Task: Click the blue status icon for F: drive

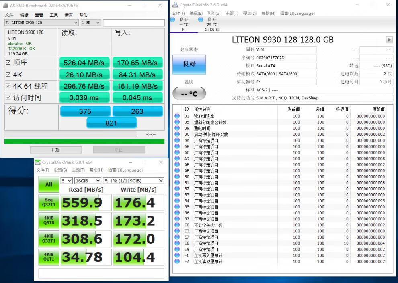Action: (x=172, y=20)
